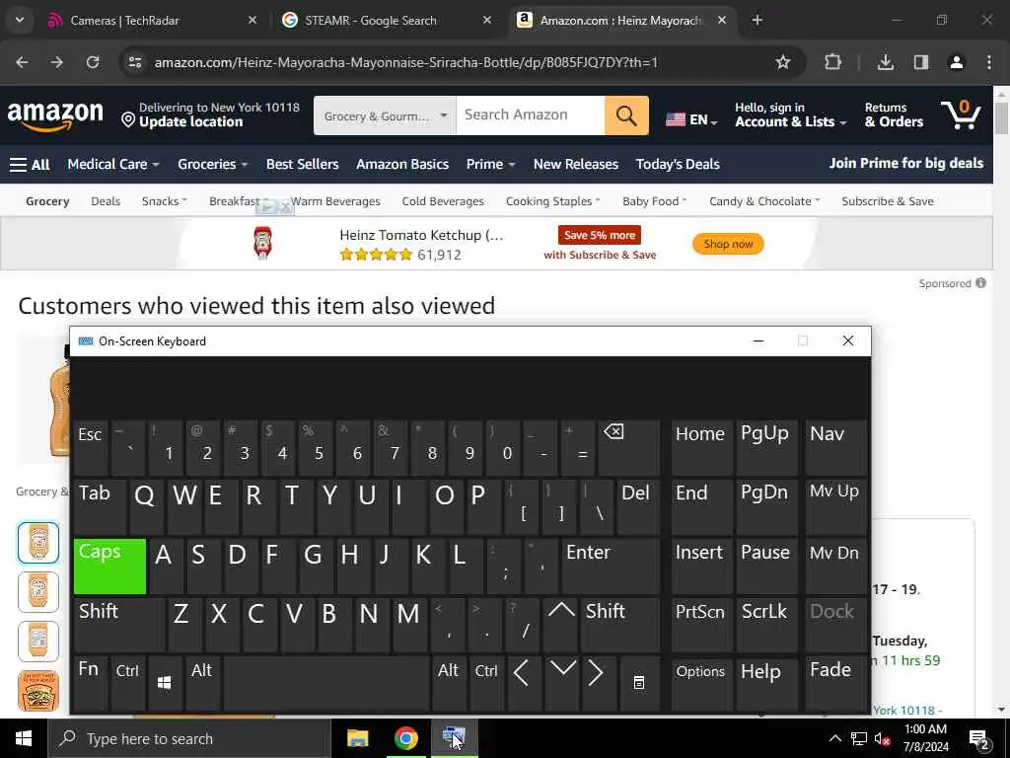Click the left arrow key on On-Screen Keyboard

(x=522, y=683)
